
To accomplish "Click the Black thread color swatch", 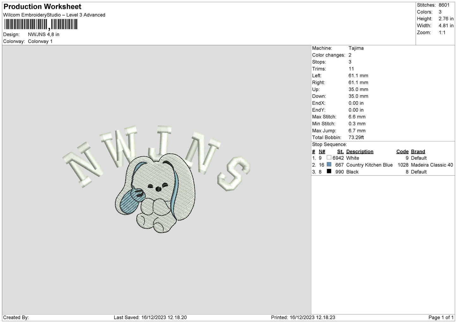I will click(329, 171).
